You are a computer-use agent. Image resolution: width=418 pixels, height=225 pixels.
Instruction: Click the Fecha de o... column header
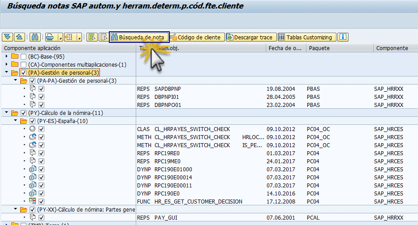click(286, 48)
